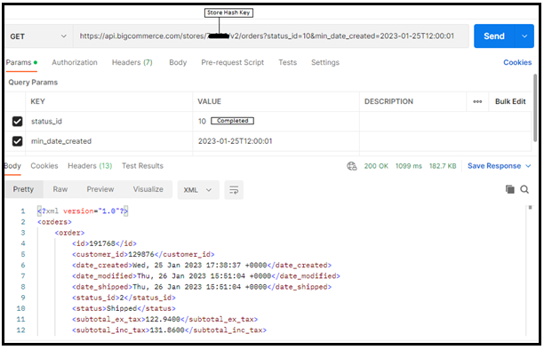Click the KEY column header
The width and height of the screenshot is (544, 350).
click(x=37, y=101)
